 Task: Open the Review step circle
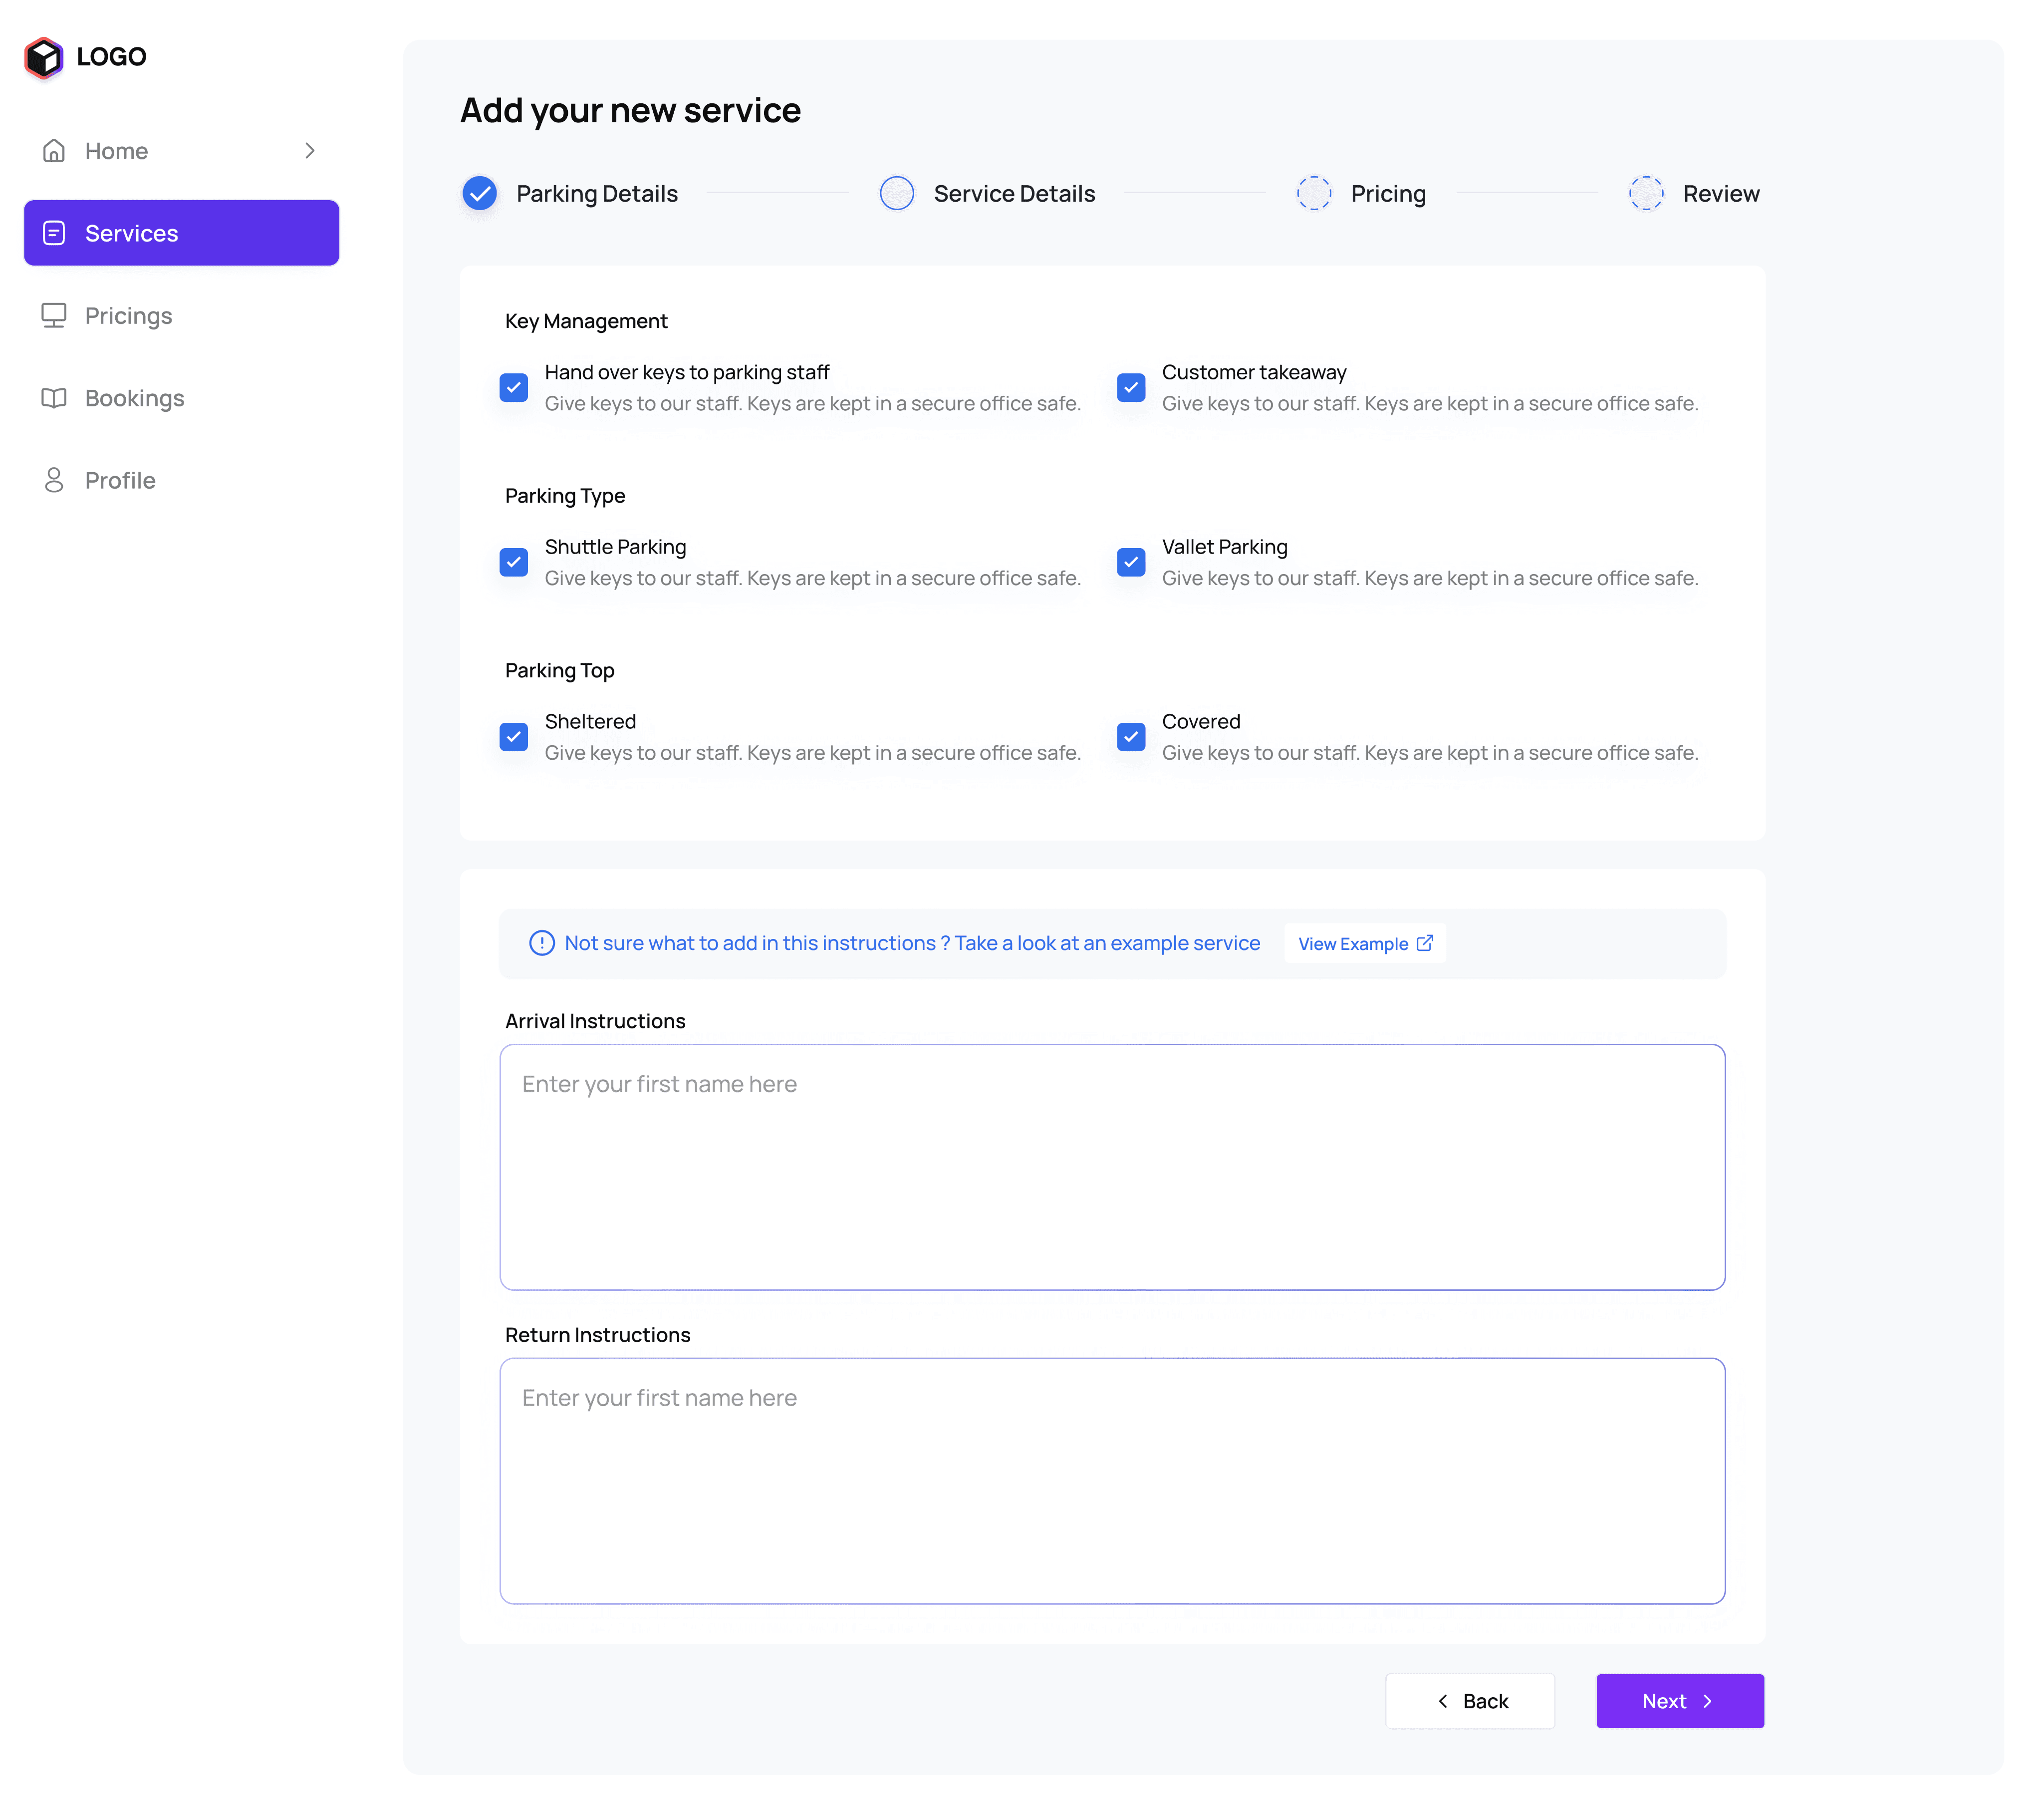pos(1646,193)
